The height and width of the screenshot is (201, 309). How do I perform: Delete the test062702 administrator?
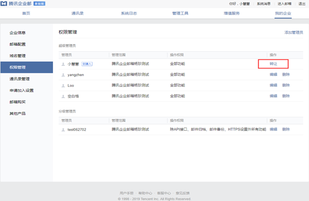(x=286, y=129)
